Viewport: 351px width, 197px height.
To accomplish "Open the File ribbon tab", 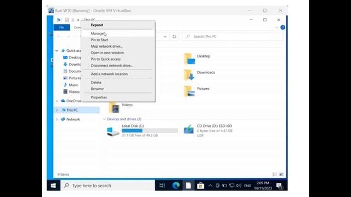I will [62, 27].
